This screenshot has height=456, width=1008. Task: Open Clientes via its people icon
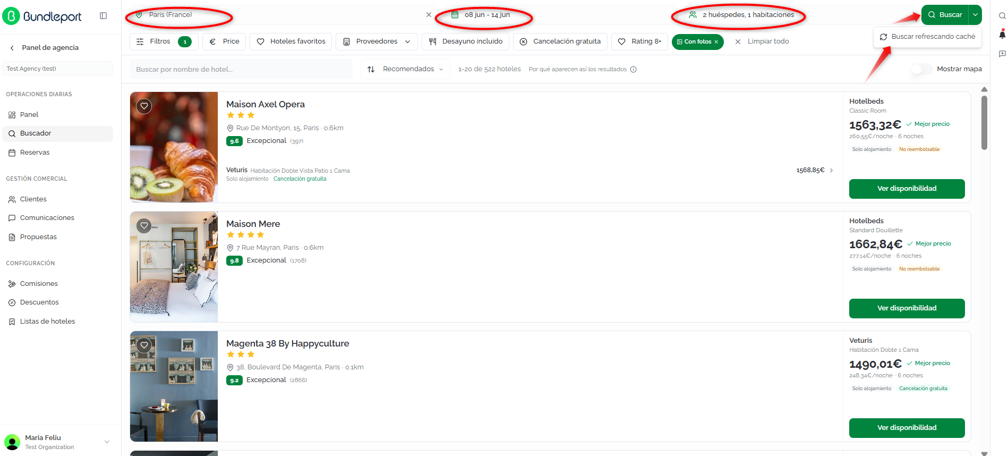[x=12, y=199]
